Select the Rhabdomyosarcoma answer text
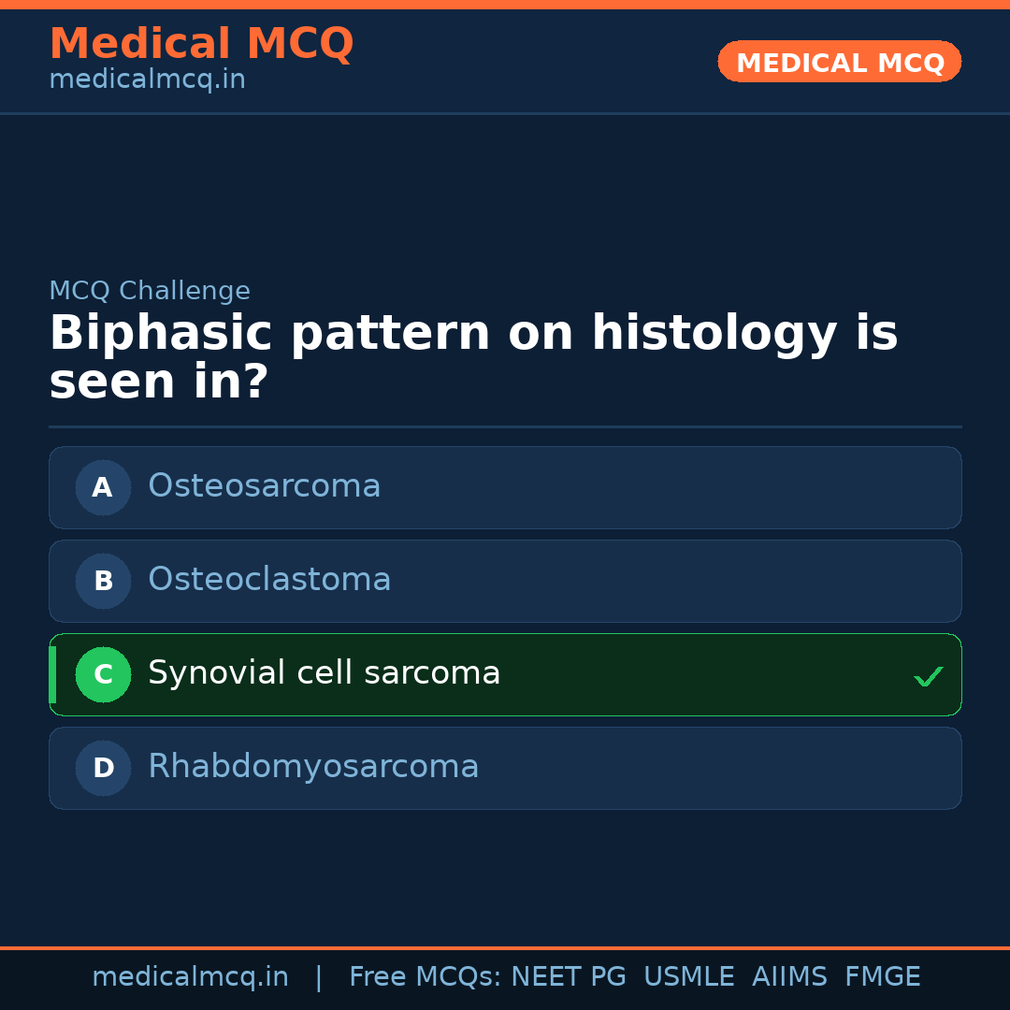Viewport: 1010px width, 1010px height. (x=313, y=767)
